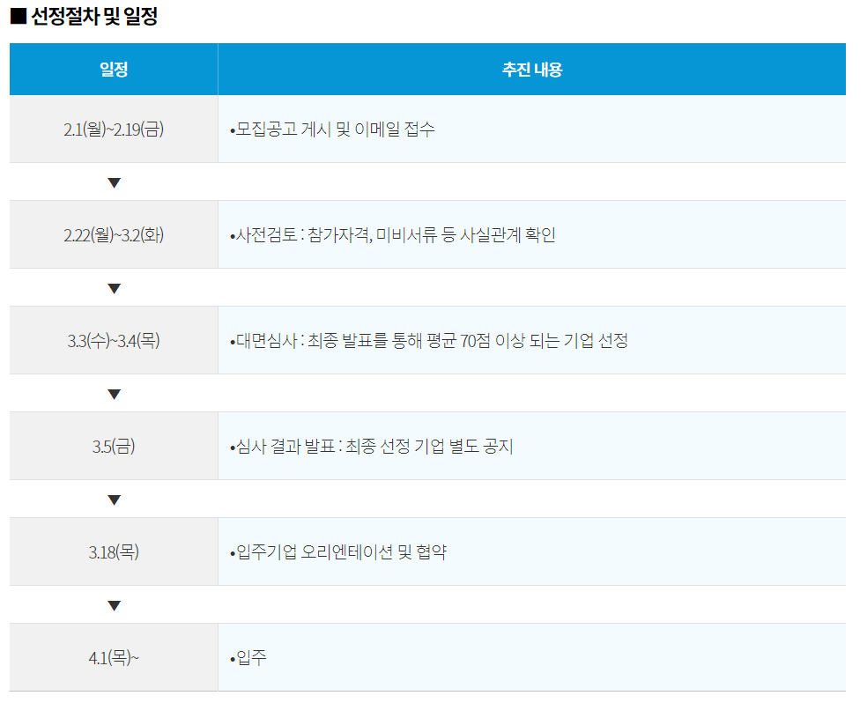Click the final 입주 content cell
Viewport: 867px width, 703px height.
click(532, 657)
